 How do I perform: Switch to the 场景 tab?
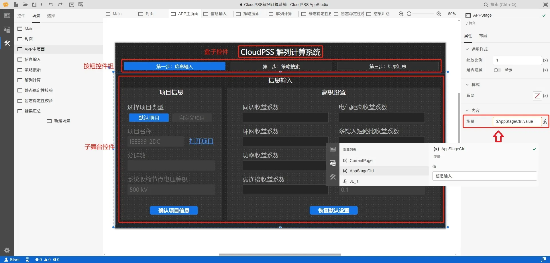pos(36,15)
